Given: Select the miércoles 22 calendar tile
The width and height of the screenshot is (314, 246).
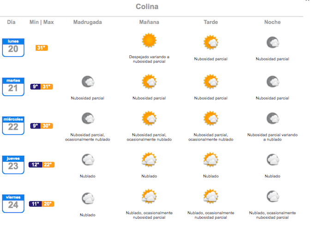Looking at the screenshot, I should click(13, 126).
